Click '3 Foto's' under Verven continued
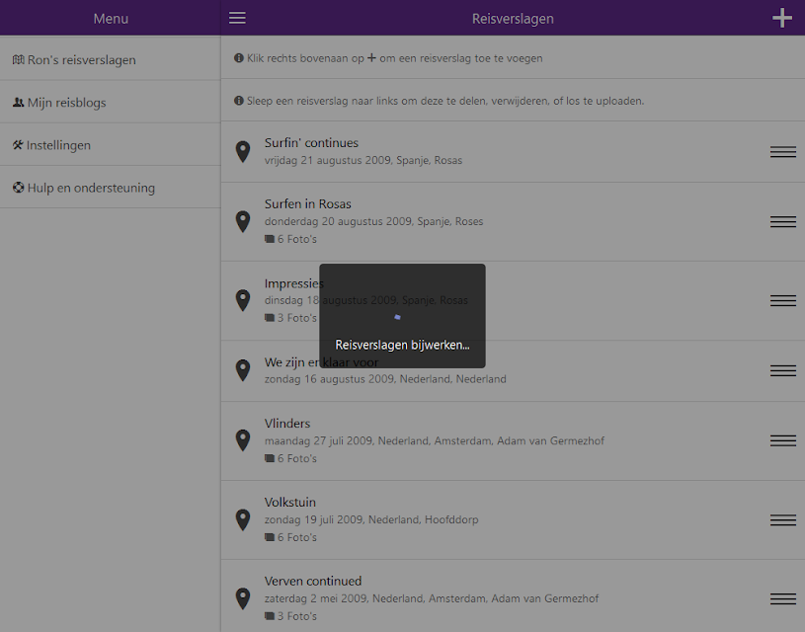The height and width of the screenshot is (632, 805). pos(296,616)
